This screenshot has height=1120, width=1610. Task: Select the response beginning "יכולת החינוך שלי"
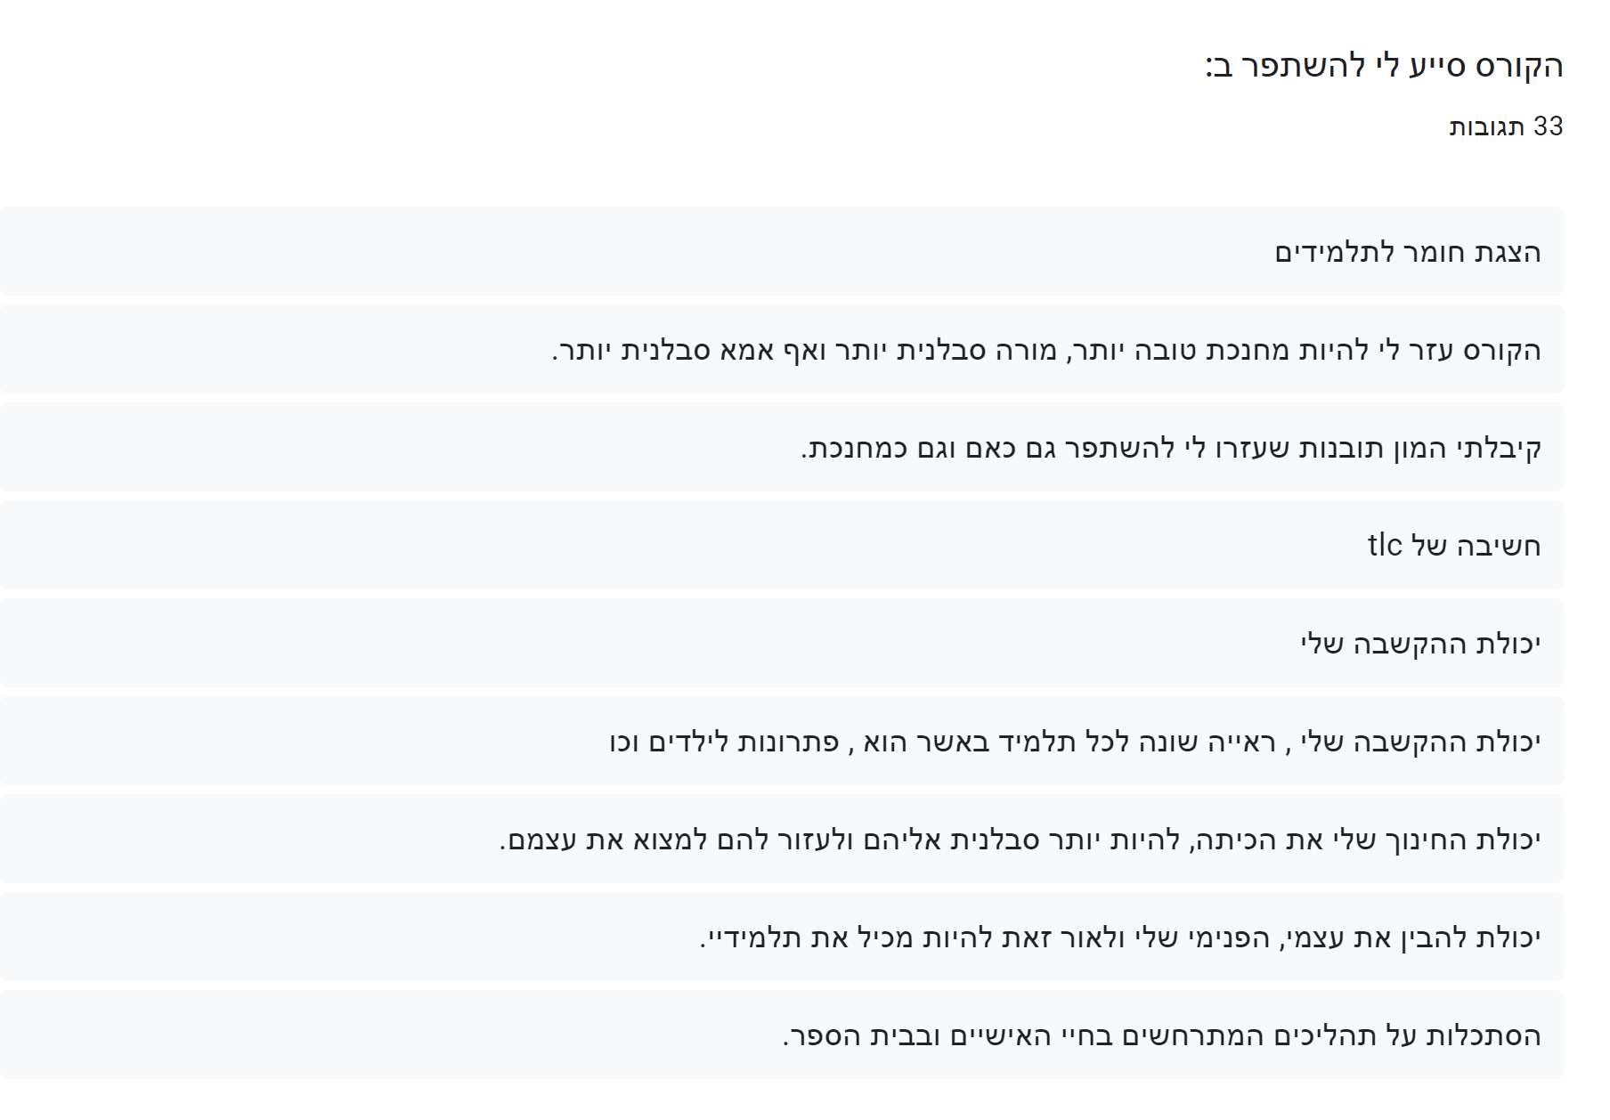click(1020, 840)
